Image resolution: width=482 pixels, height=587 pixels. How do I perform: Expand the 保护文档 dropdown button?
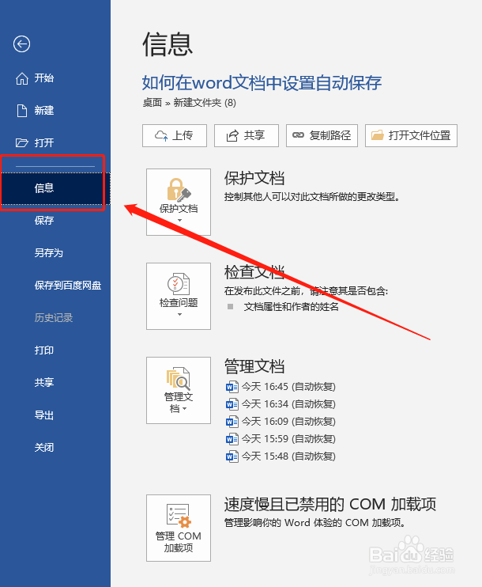tap(179, 202)
